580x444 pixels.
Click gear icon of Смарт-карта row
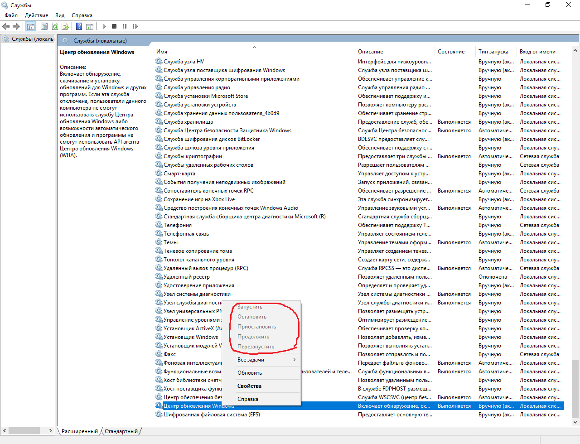coord(159,173)
